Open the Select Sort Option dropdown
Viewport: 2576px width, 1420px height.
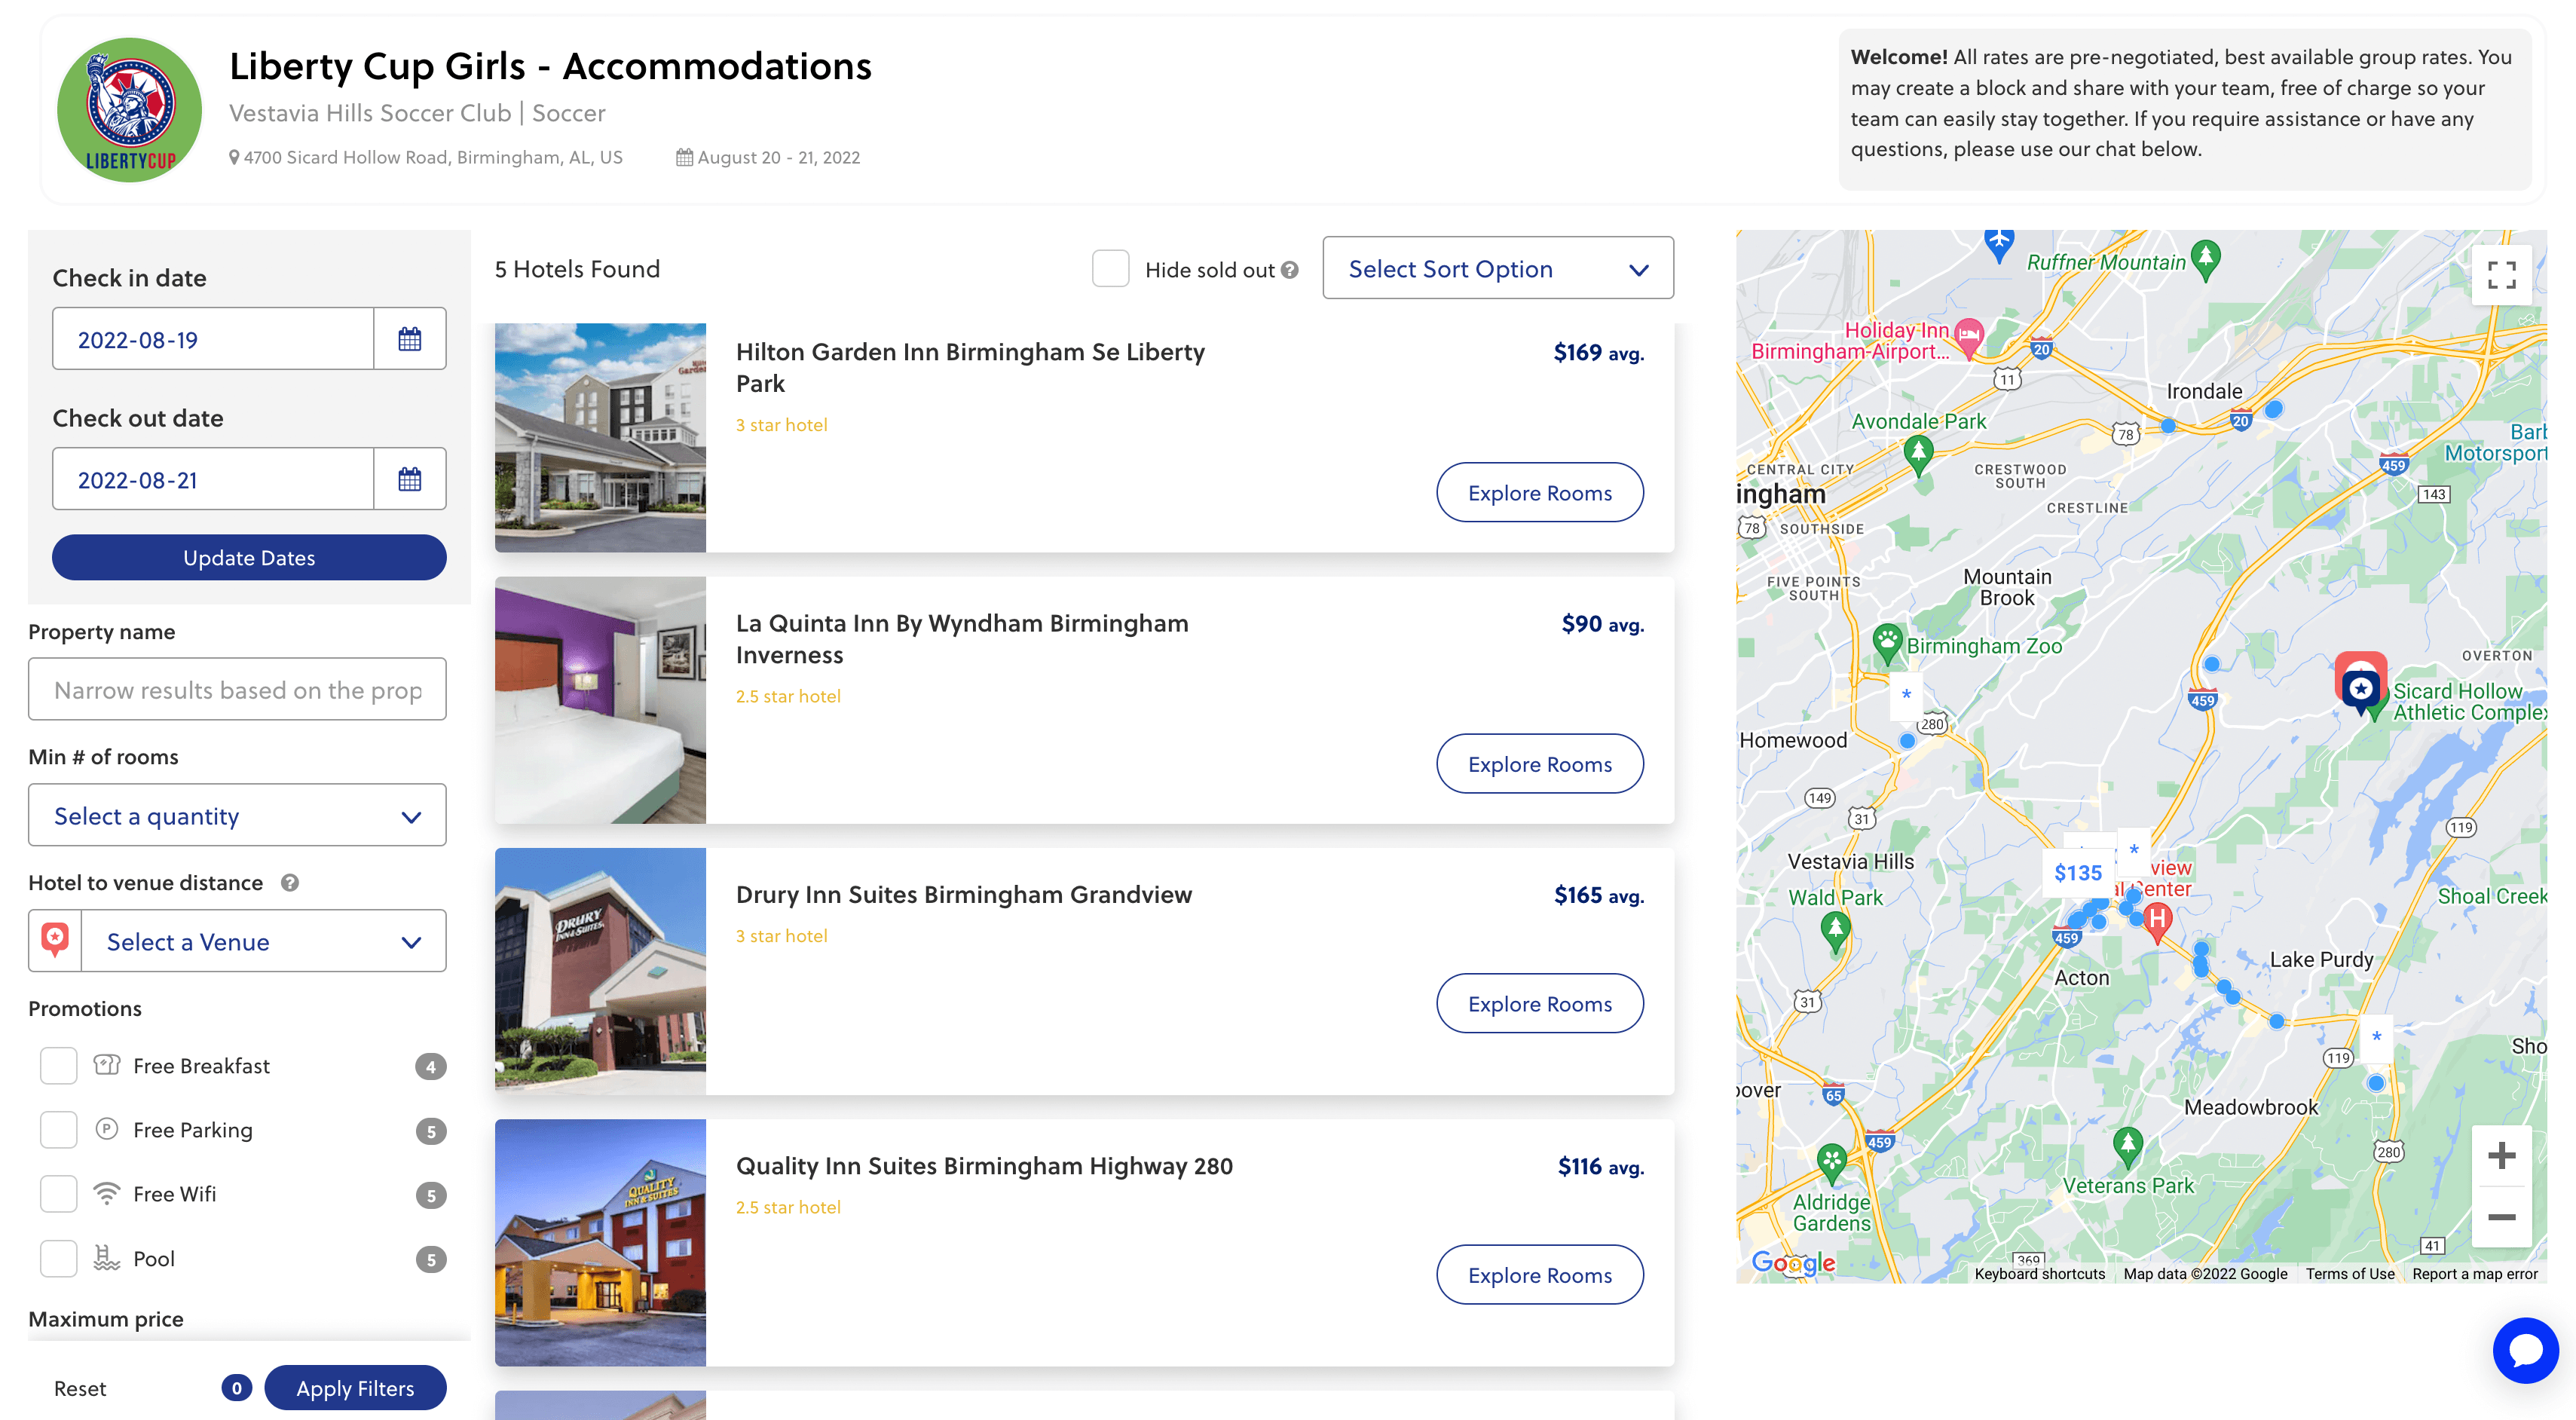[1497, 268]
